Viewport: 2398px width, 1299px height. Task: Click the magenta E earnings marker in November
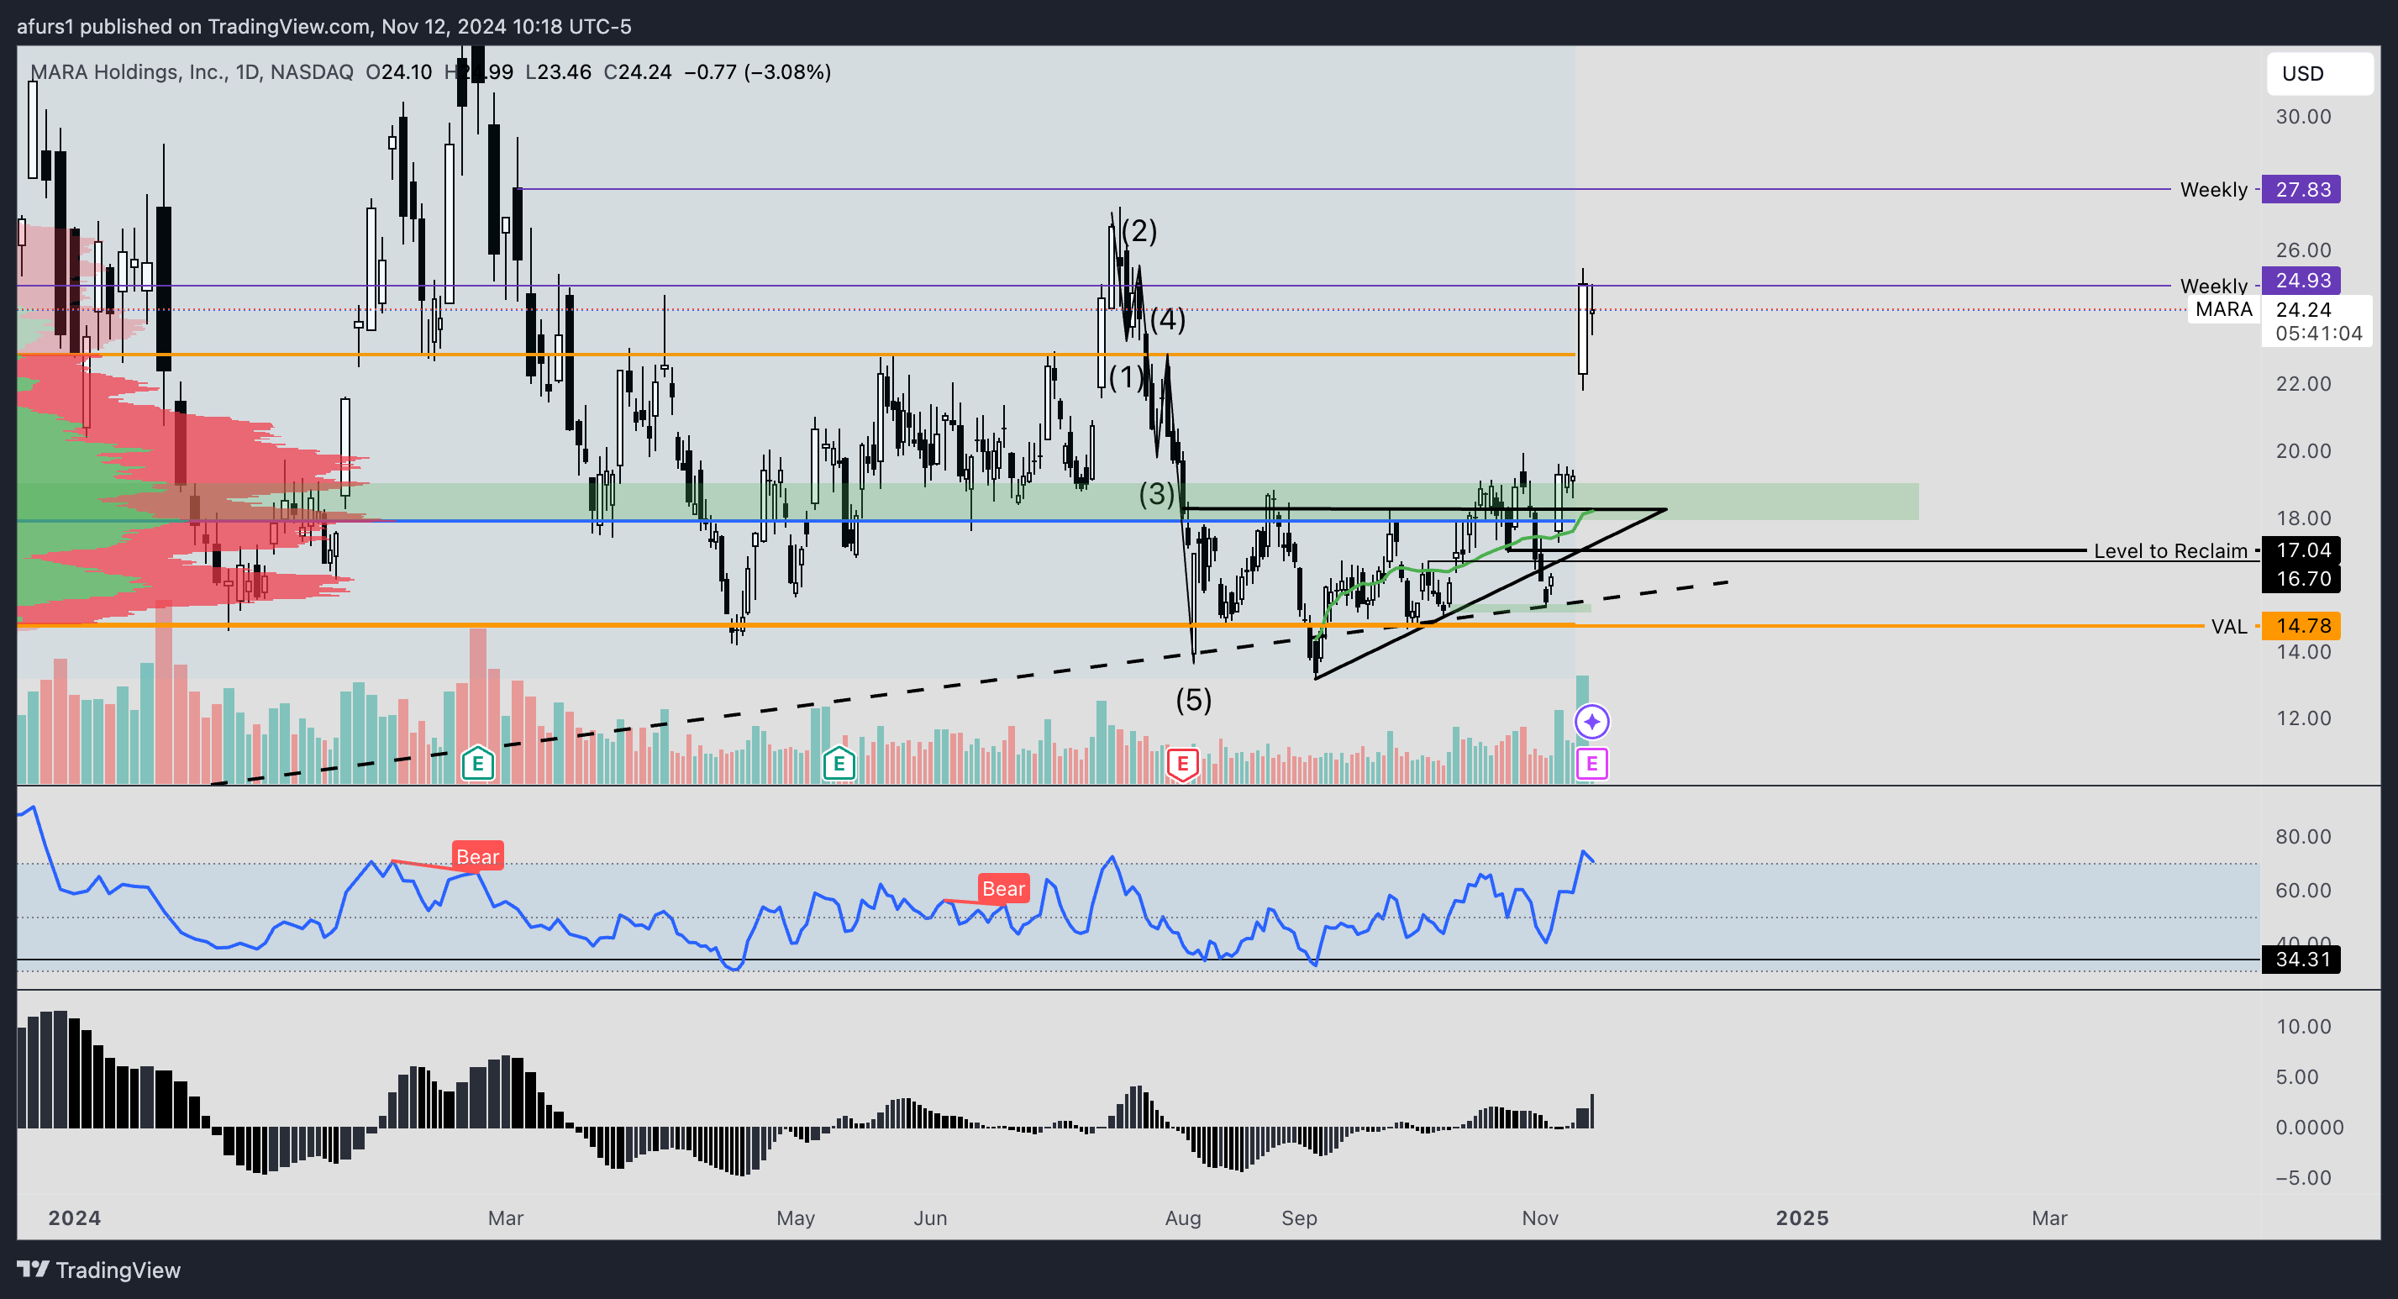click(x=1592, y=764)
